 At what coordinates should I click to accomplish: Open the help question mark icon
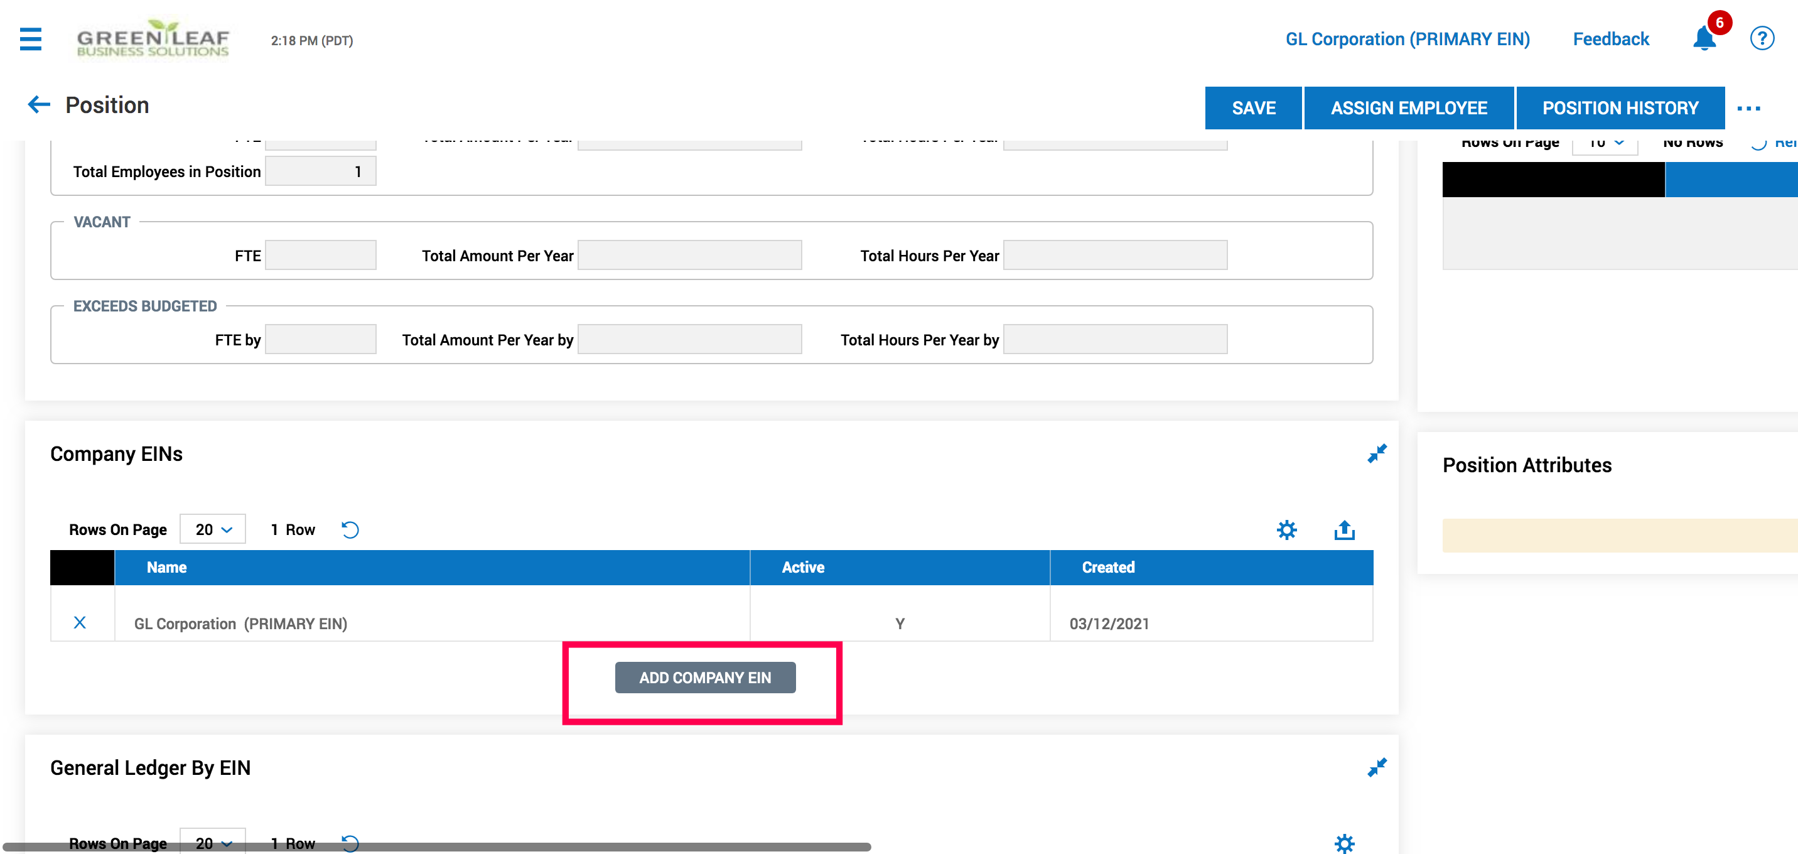(x=1762, y=38)
